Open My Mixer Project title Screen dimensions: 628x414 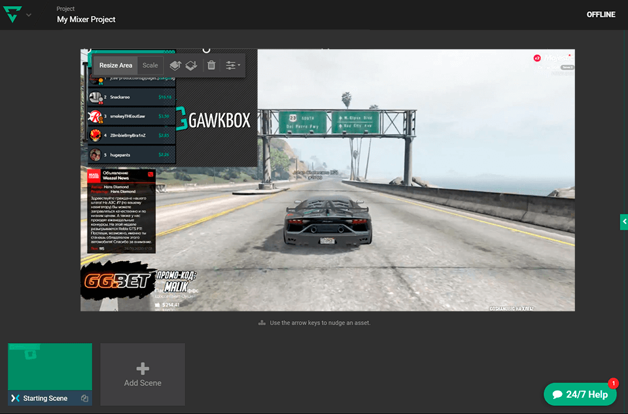point(86,19)
